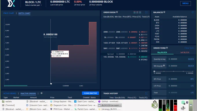The height and width of the screenshot is (111, 197).
Task: Switch to PIVX Core Wallet taskbar window
Action: coord(61,109)
